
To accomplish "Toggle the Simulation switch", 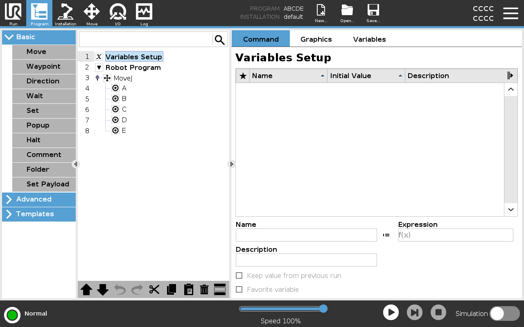I will tap(504, 314).
